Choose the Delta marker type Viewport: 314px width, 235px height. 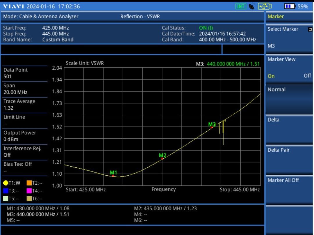pos(289,129)
